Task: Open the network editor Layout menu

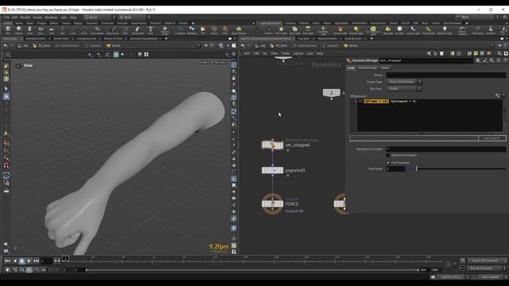Action: [x=298, y=53]
